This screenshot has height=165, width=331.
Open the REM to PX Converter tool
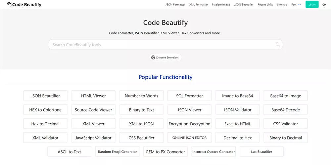(165, 151)
